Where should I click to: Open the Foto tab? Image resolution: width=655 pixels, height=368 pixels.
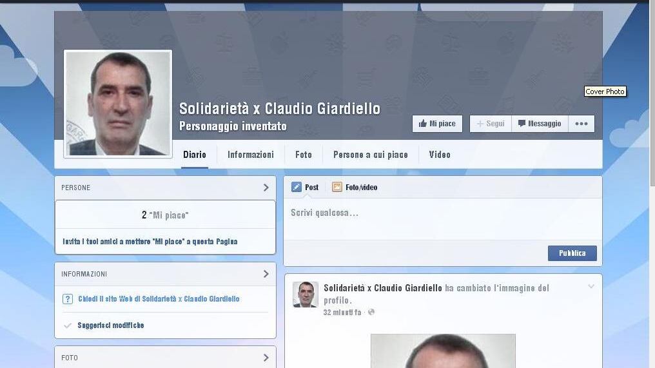(x=304, y=155)
